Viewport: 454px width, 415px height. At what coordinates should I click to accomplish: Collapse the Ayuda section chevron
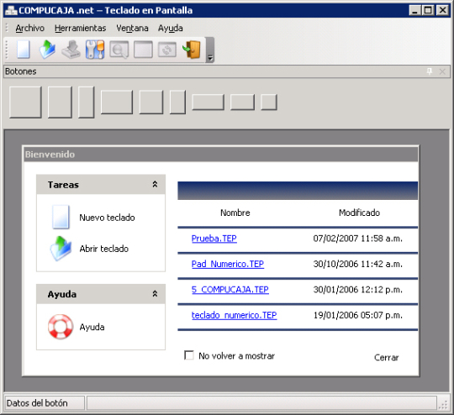coord(155,294)
